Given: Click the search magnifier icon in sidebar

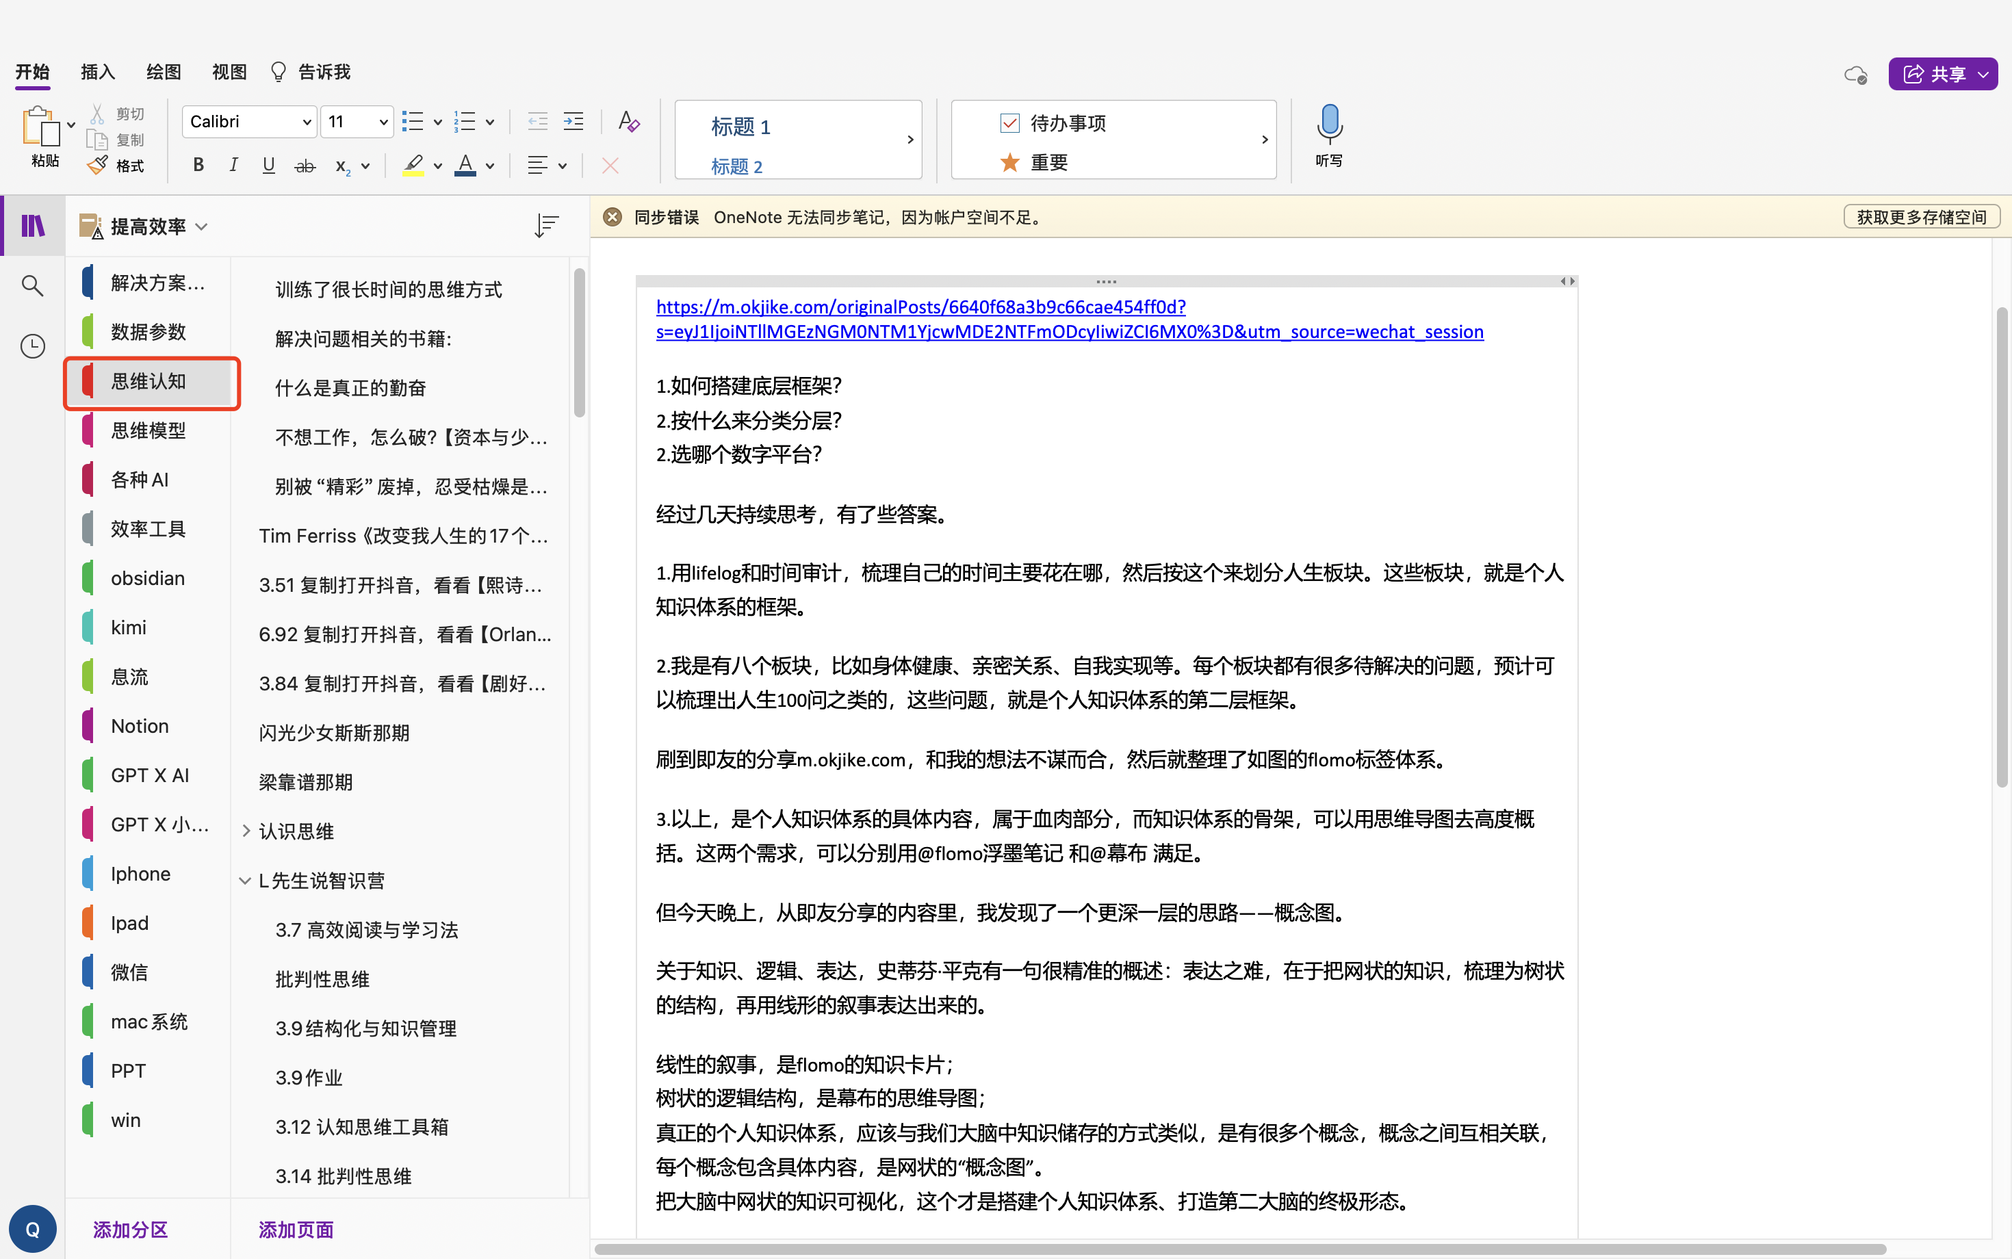Looking at the screenshot, I should (x=32, y=285).
